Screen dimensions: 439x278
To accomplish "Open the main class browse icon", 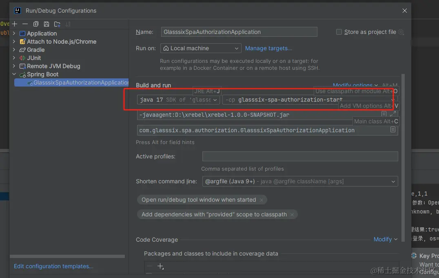I will point(392,130).
